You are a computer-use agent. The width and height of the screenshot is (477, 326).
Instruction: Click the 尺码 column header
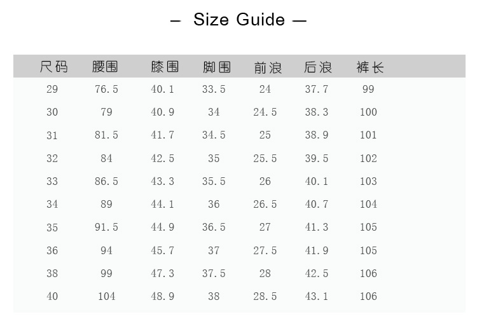[x=53, y=67]
